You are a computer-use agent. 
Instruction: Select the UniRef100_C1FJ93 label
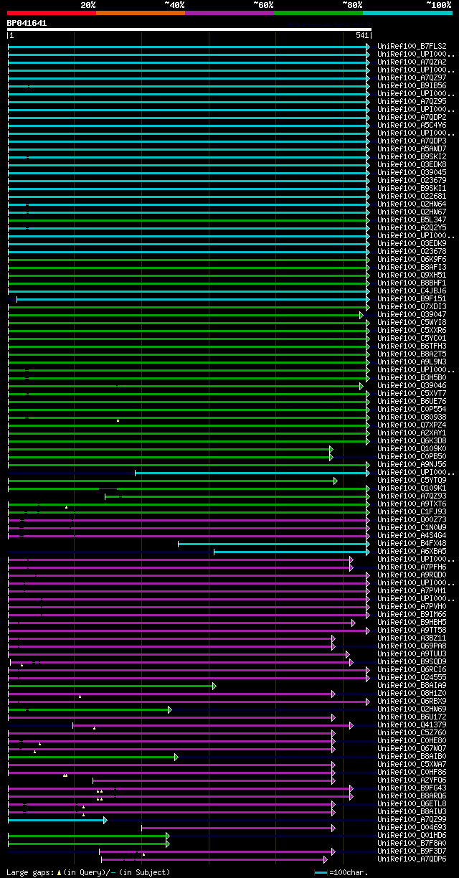(x=412, y=512)
